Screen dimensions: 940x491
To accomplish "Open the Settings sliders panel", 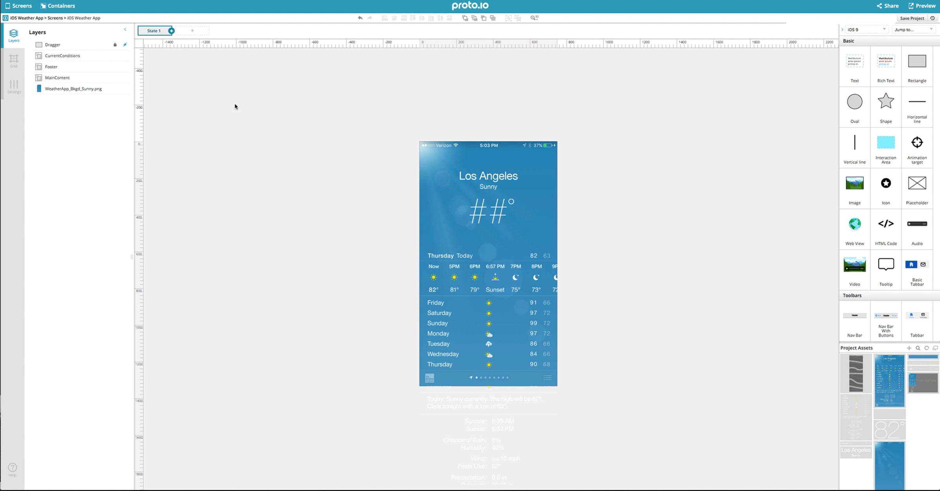I will tap(14, 86).
